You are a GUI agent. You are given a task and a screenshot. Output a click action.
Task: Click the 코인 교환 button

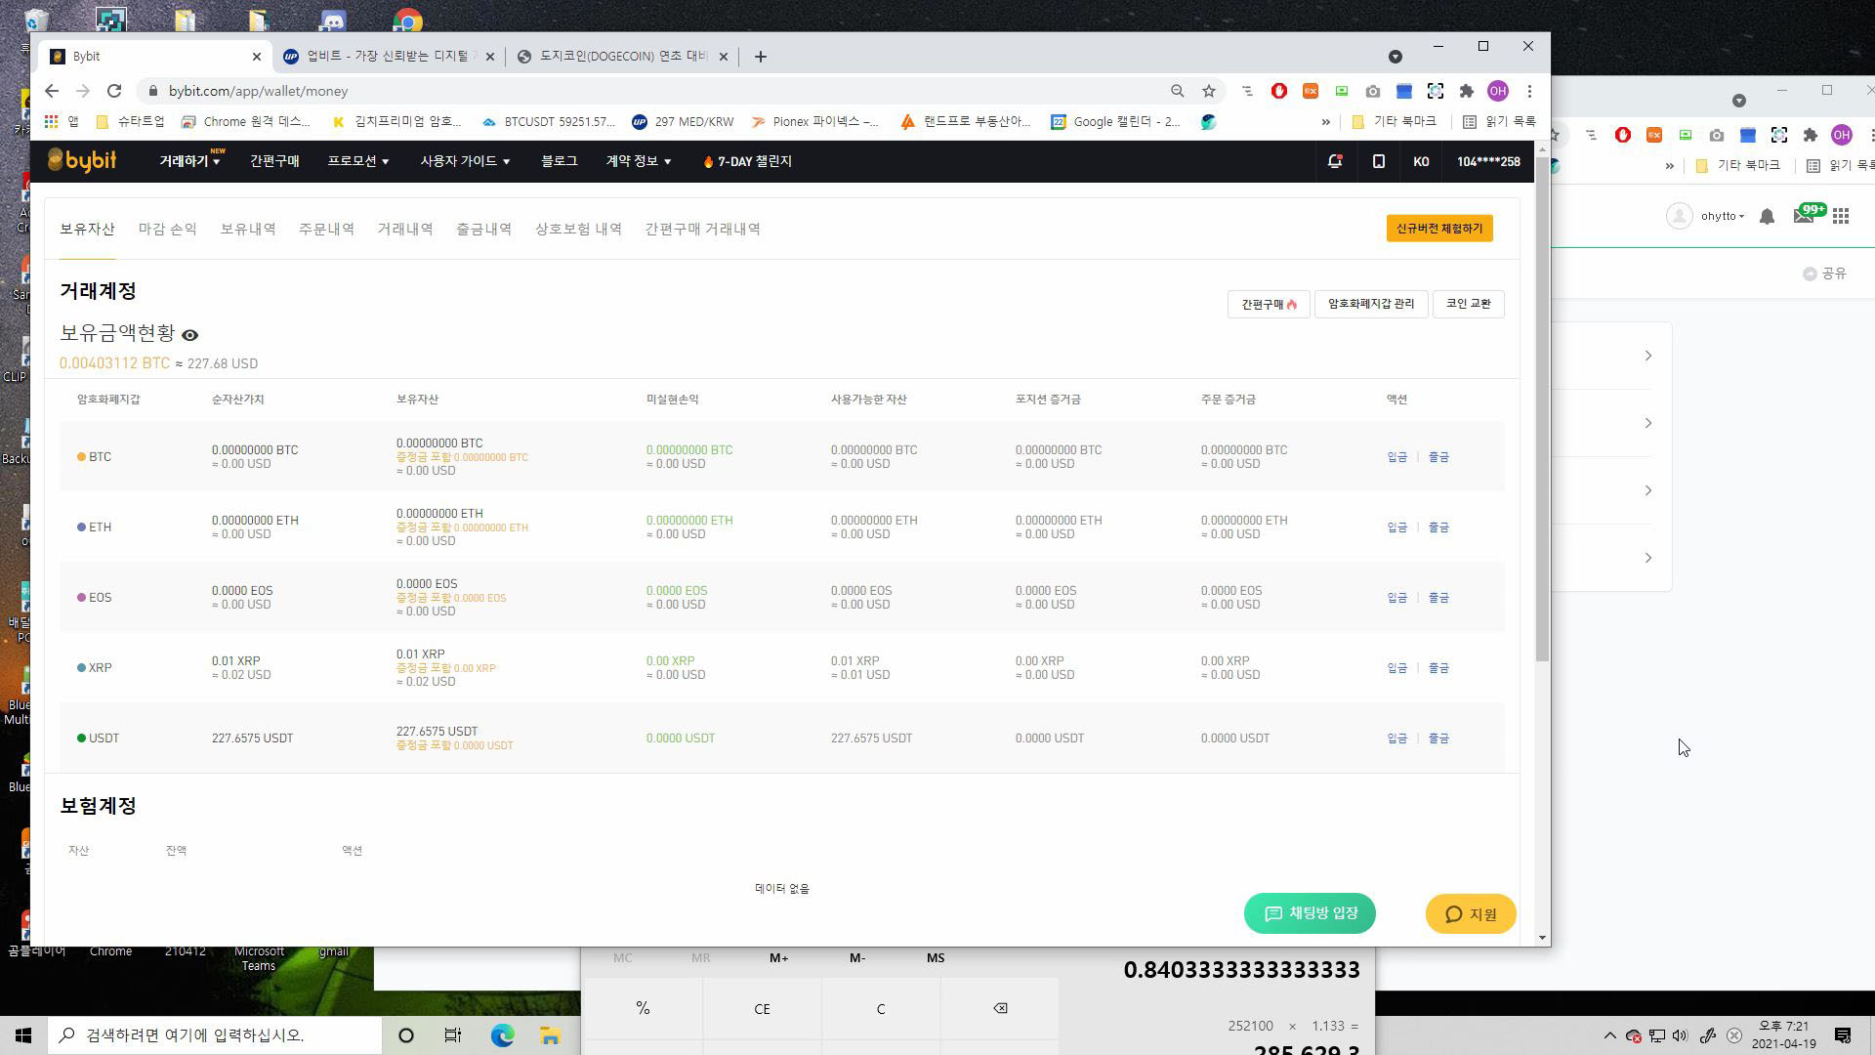click(1468, 304)
